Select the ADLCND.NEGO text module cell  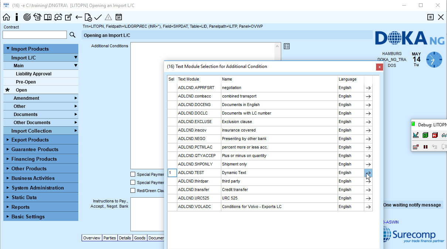tap(199, 139)
